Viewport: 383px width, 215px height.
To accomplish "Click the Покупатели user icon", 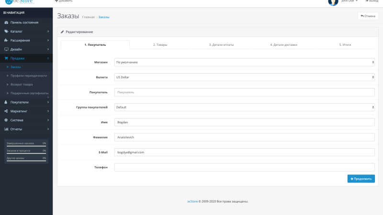I will 6,102.
